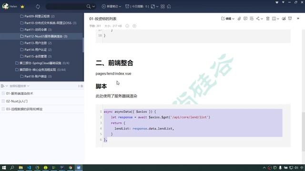The width and height of the screenshot is (305, 171).
Task: Click the WizNote W taskbar icon
Action: [79, 168]
